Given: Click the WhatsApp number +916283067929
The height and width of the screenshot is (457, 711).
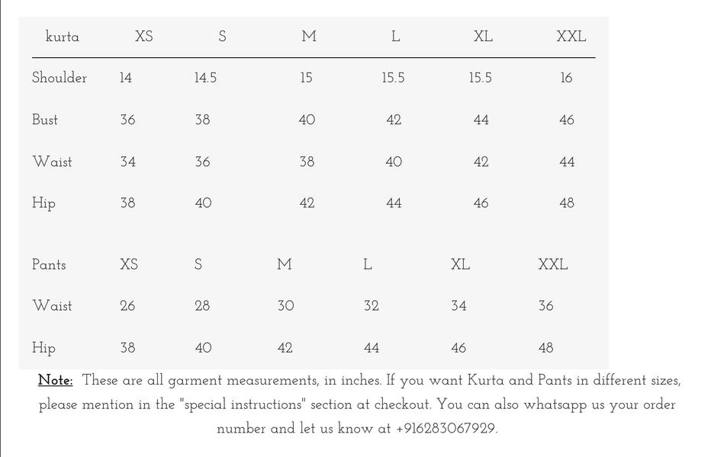Looking at the screenshot, I should [446, 429].
